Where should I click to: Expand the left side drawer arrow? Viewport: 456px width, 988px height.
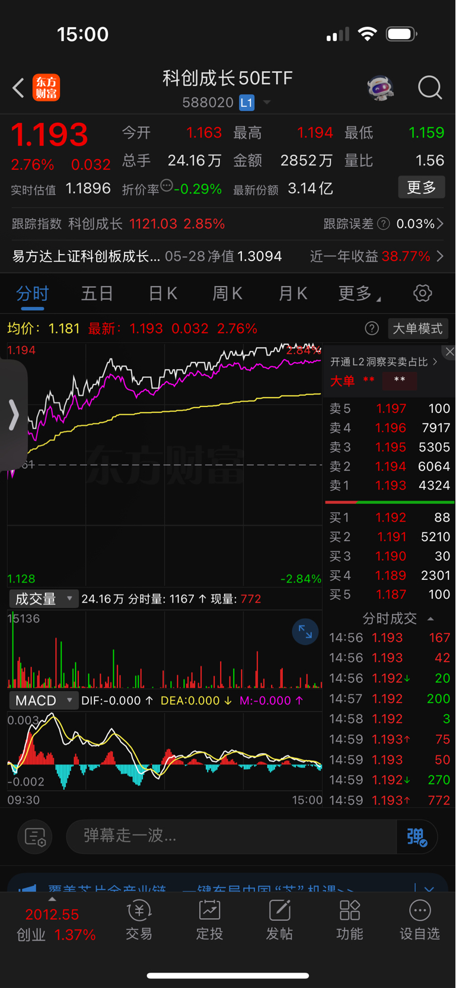pos(13,414)
